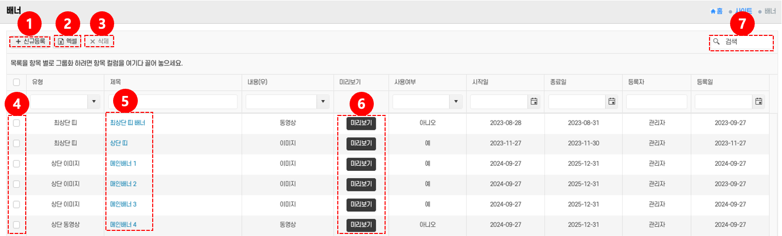Expand the 사용여부 filter dropdown
Viewport: 782px width, 236px height.
point(456,102)
